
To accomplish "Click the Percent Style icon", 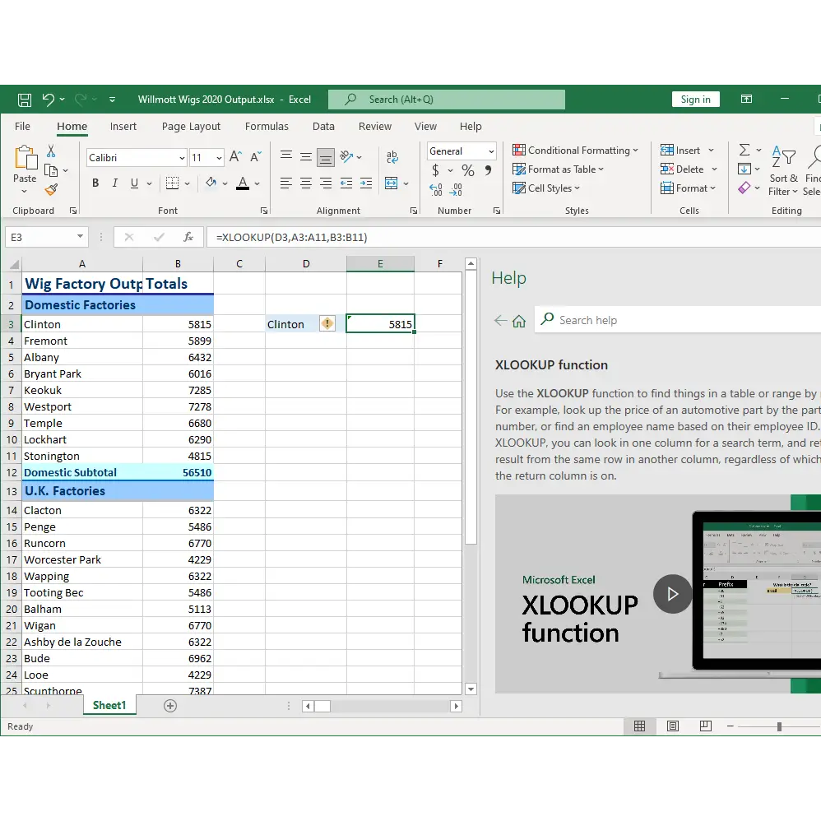I will (x=467, y=170).
